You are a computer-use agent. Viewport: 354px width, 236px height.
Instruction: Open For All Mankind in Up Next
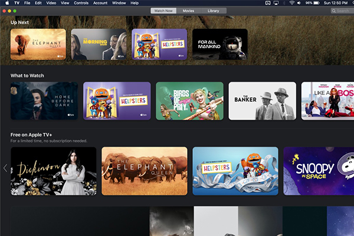point(220,44)
